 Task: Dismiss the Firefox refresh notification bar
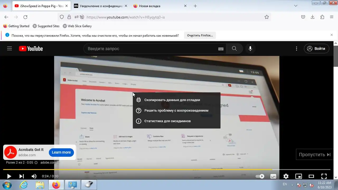point(332,35)
